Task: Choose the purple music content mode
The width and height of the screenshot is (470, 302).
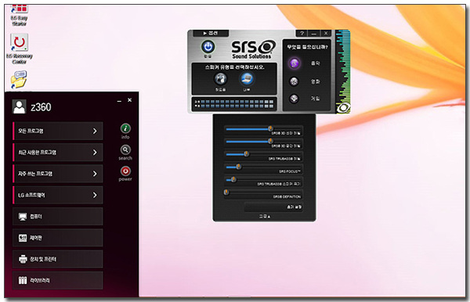Action: (294, 63)
